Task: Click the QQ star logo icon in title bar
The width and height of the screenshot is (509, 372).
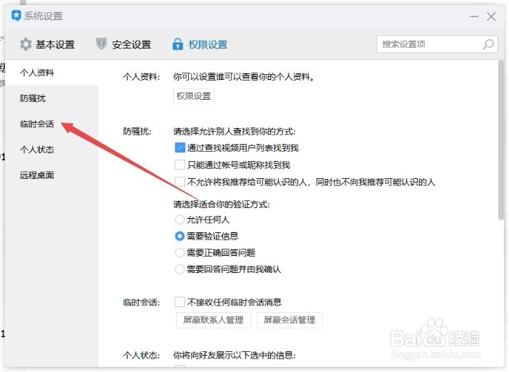Action: 16,16
